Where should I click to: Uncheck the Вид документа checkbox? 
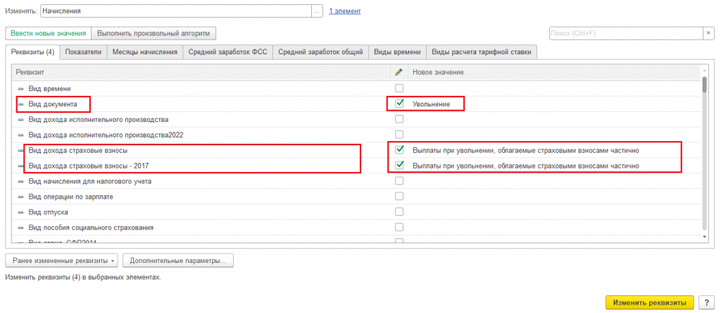(399, 104)
